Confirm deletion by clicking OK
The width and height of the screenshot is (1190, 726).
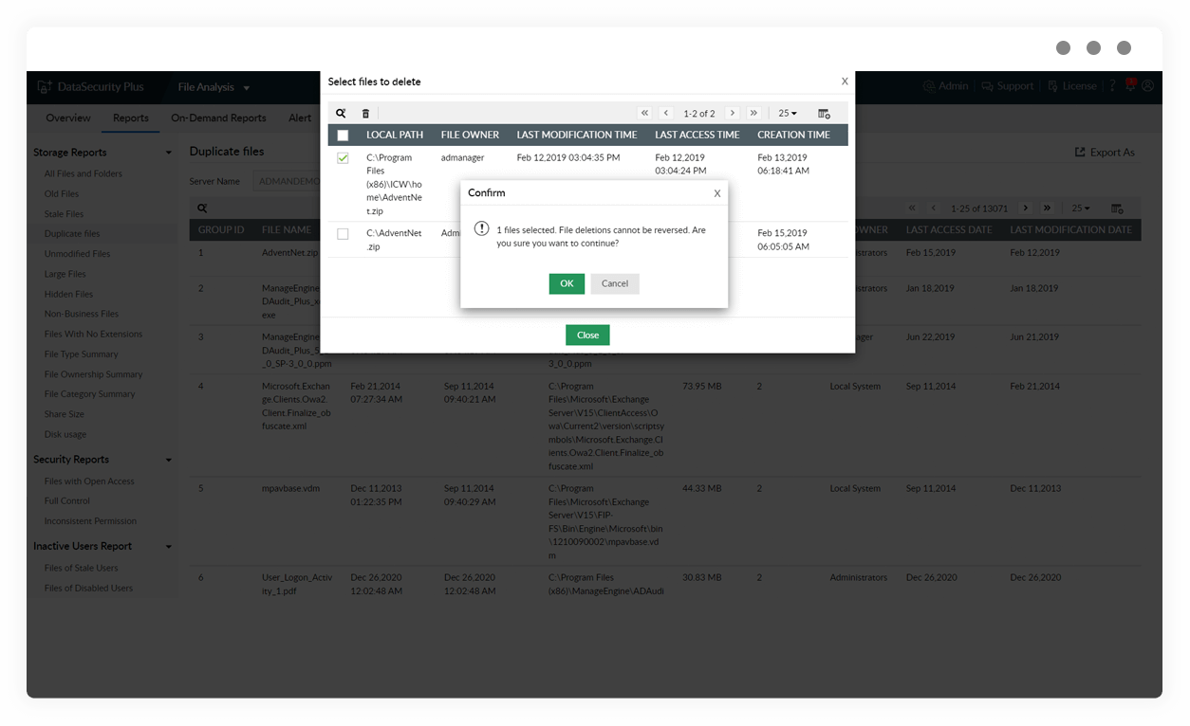point(567,283)
